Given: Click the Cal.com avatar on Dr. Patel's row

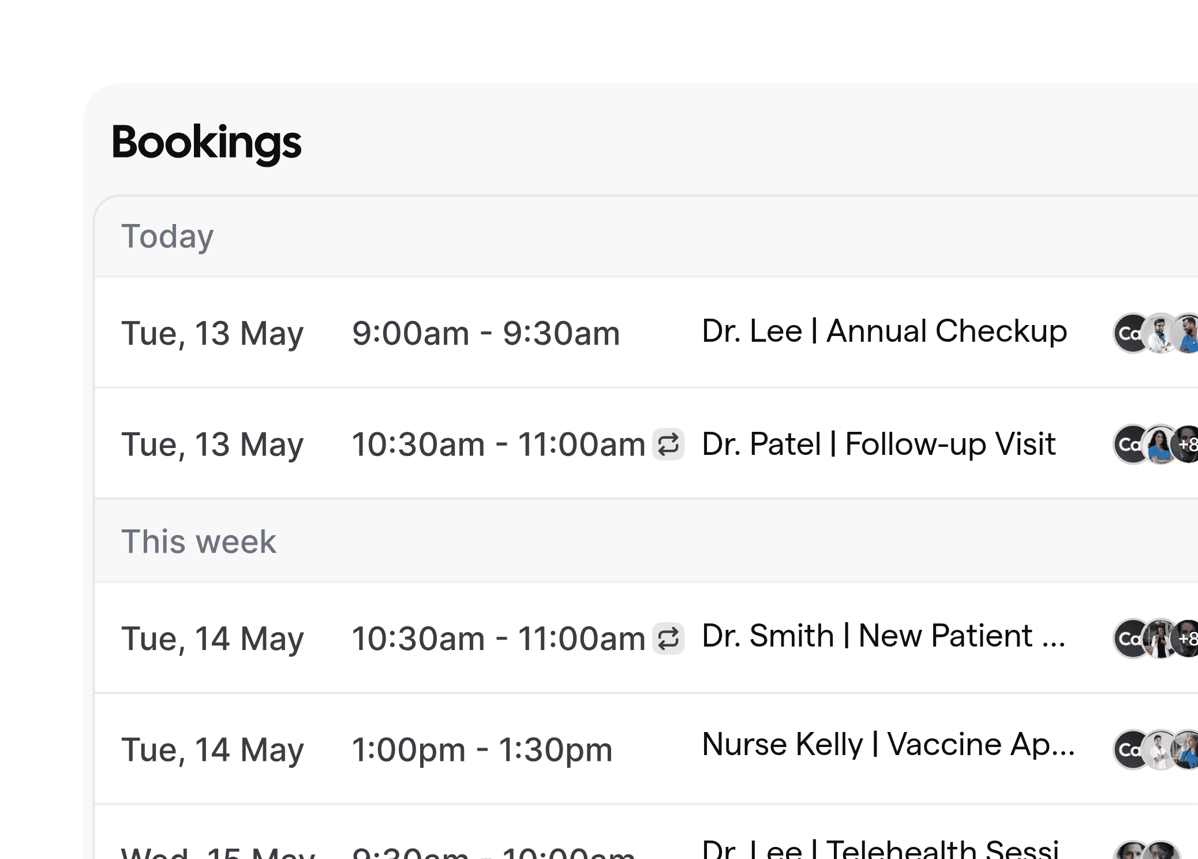Looking at the screenshot, I should pyautogui.click(x=1129, y=444).
